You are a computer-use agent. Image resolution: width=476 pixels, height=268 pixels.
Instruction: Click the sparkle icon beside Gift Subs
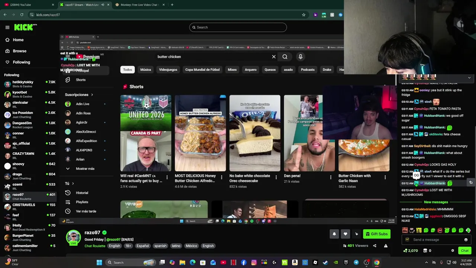point(356,234)
